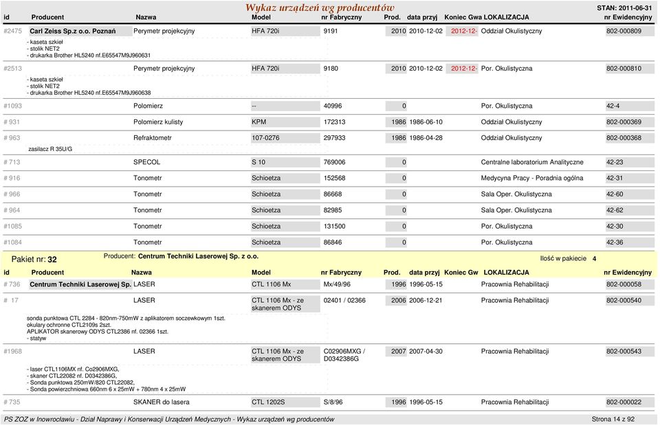
Task: Click serial number "S/8/96"
Action: point(333,402)
